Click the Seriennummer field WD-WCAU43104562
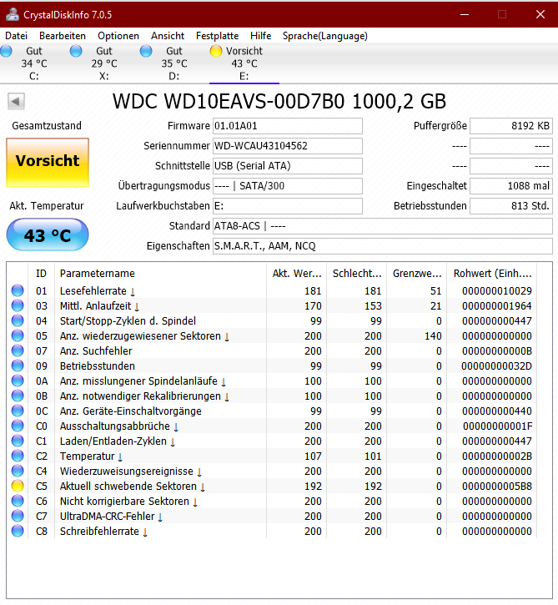This screenshot has height=605, width=558. (288, 146)
